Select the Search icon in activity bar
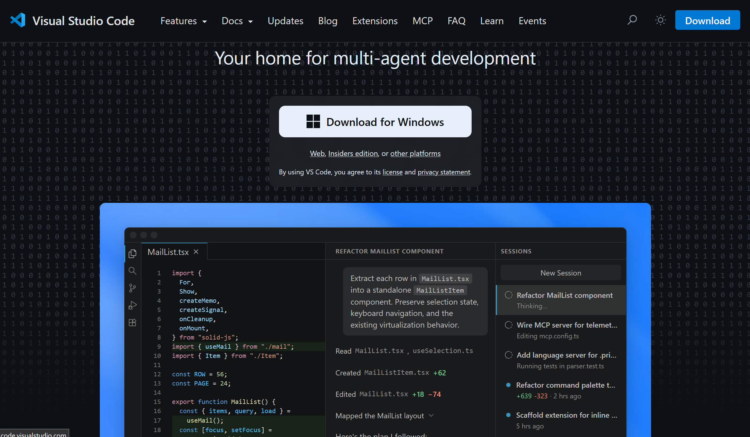The height and width of the screenshot is (437, 750). (x=132, y=271)
